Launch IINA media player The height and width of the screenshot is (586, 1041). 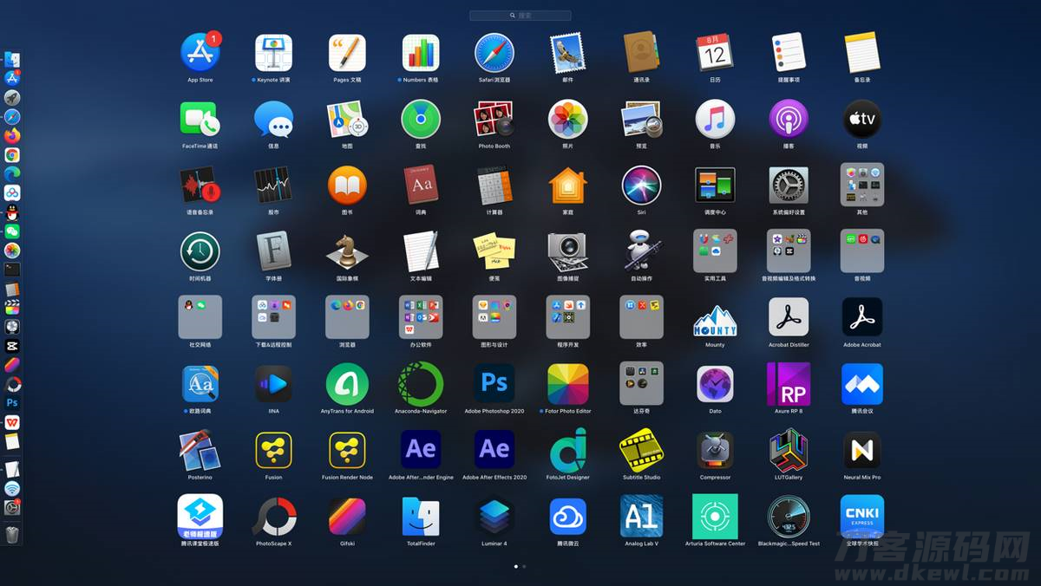pyautogui.click(x=273, y=384)
